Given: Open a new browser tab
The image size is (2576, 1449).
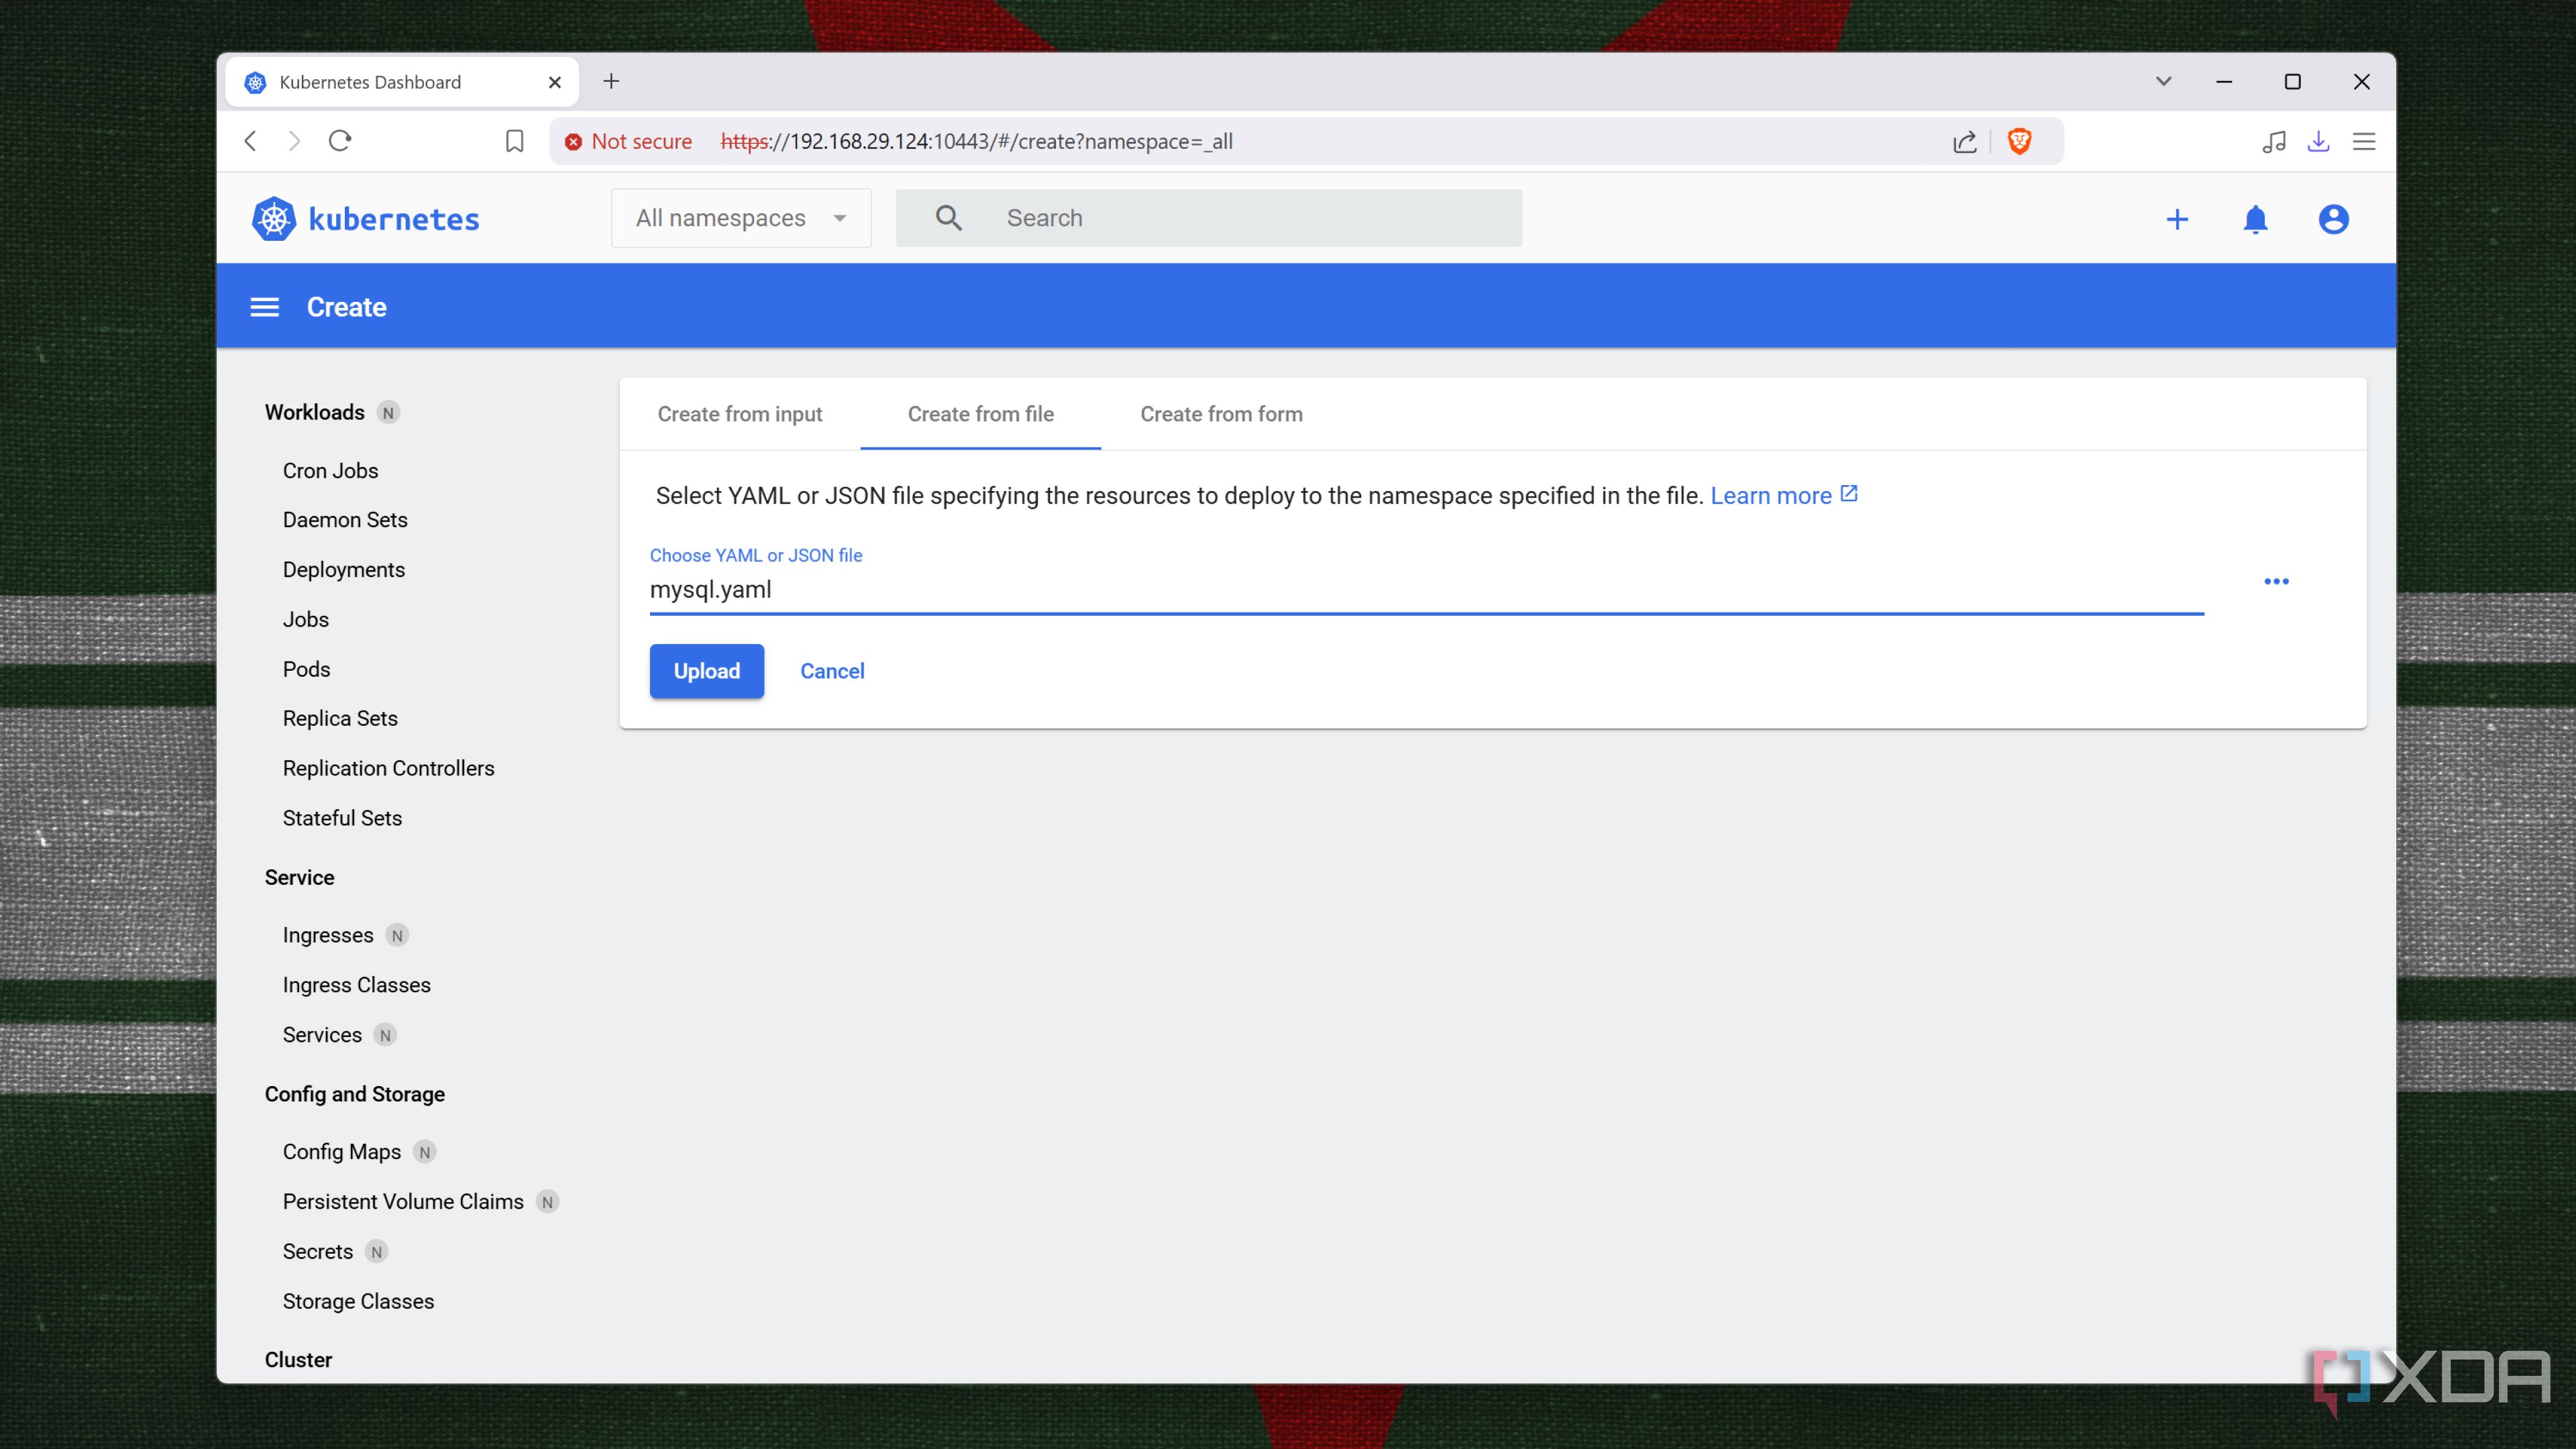Looking at the screenshot, I should (611, 81).
